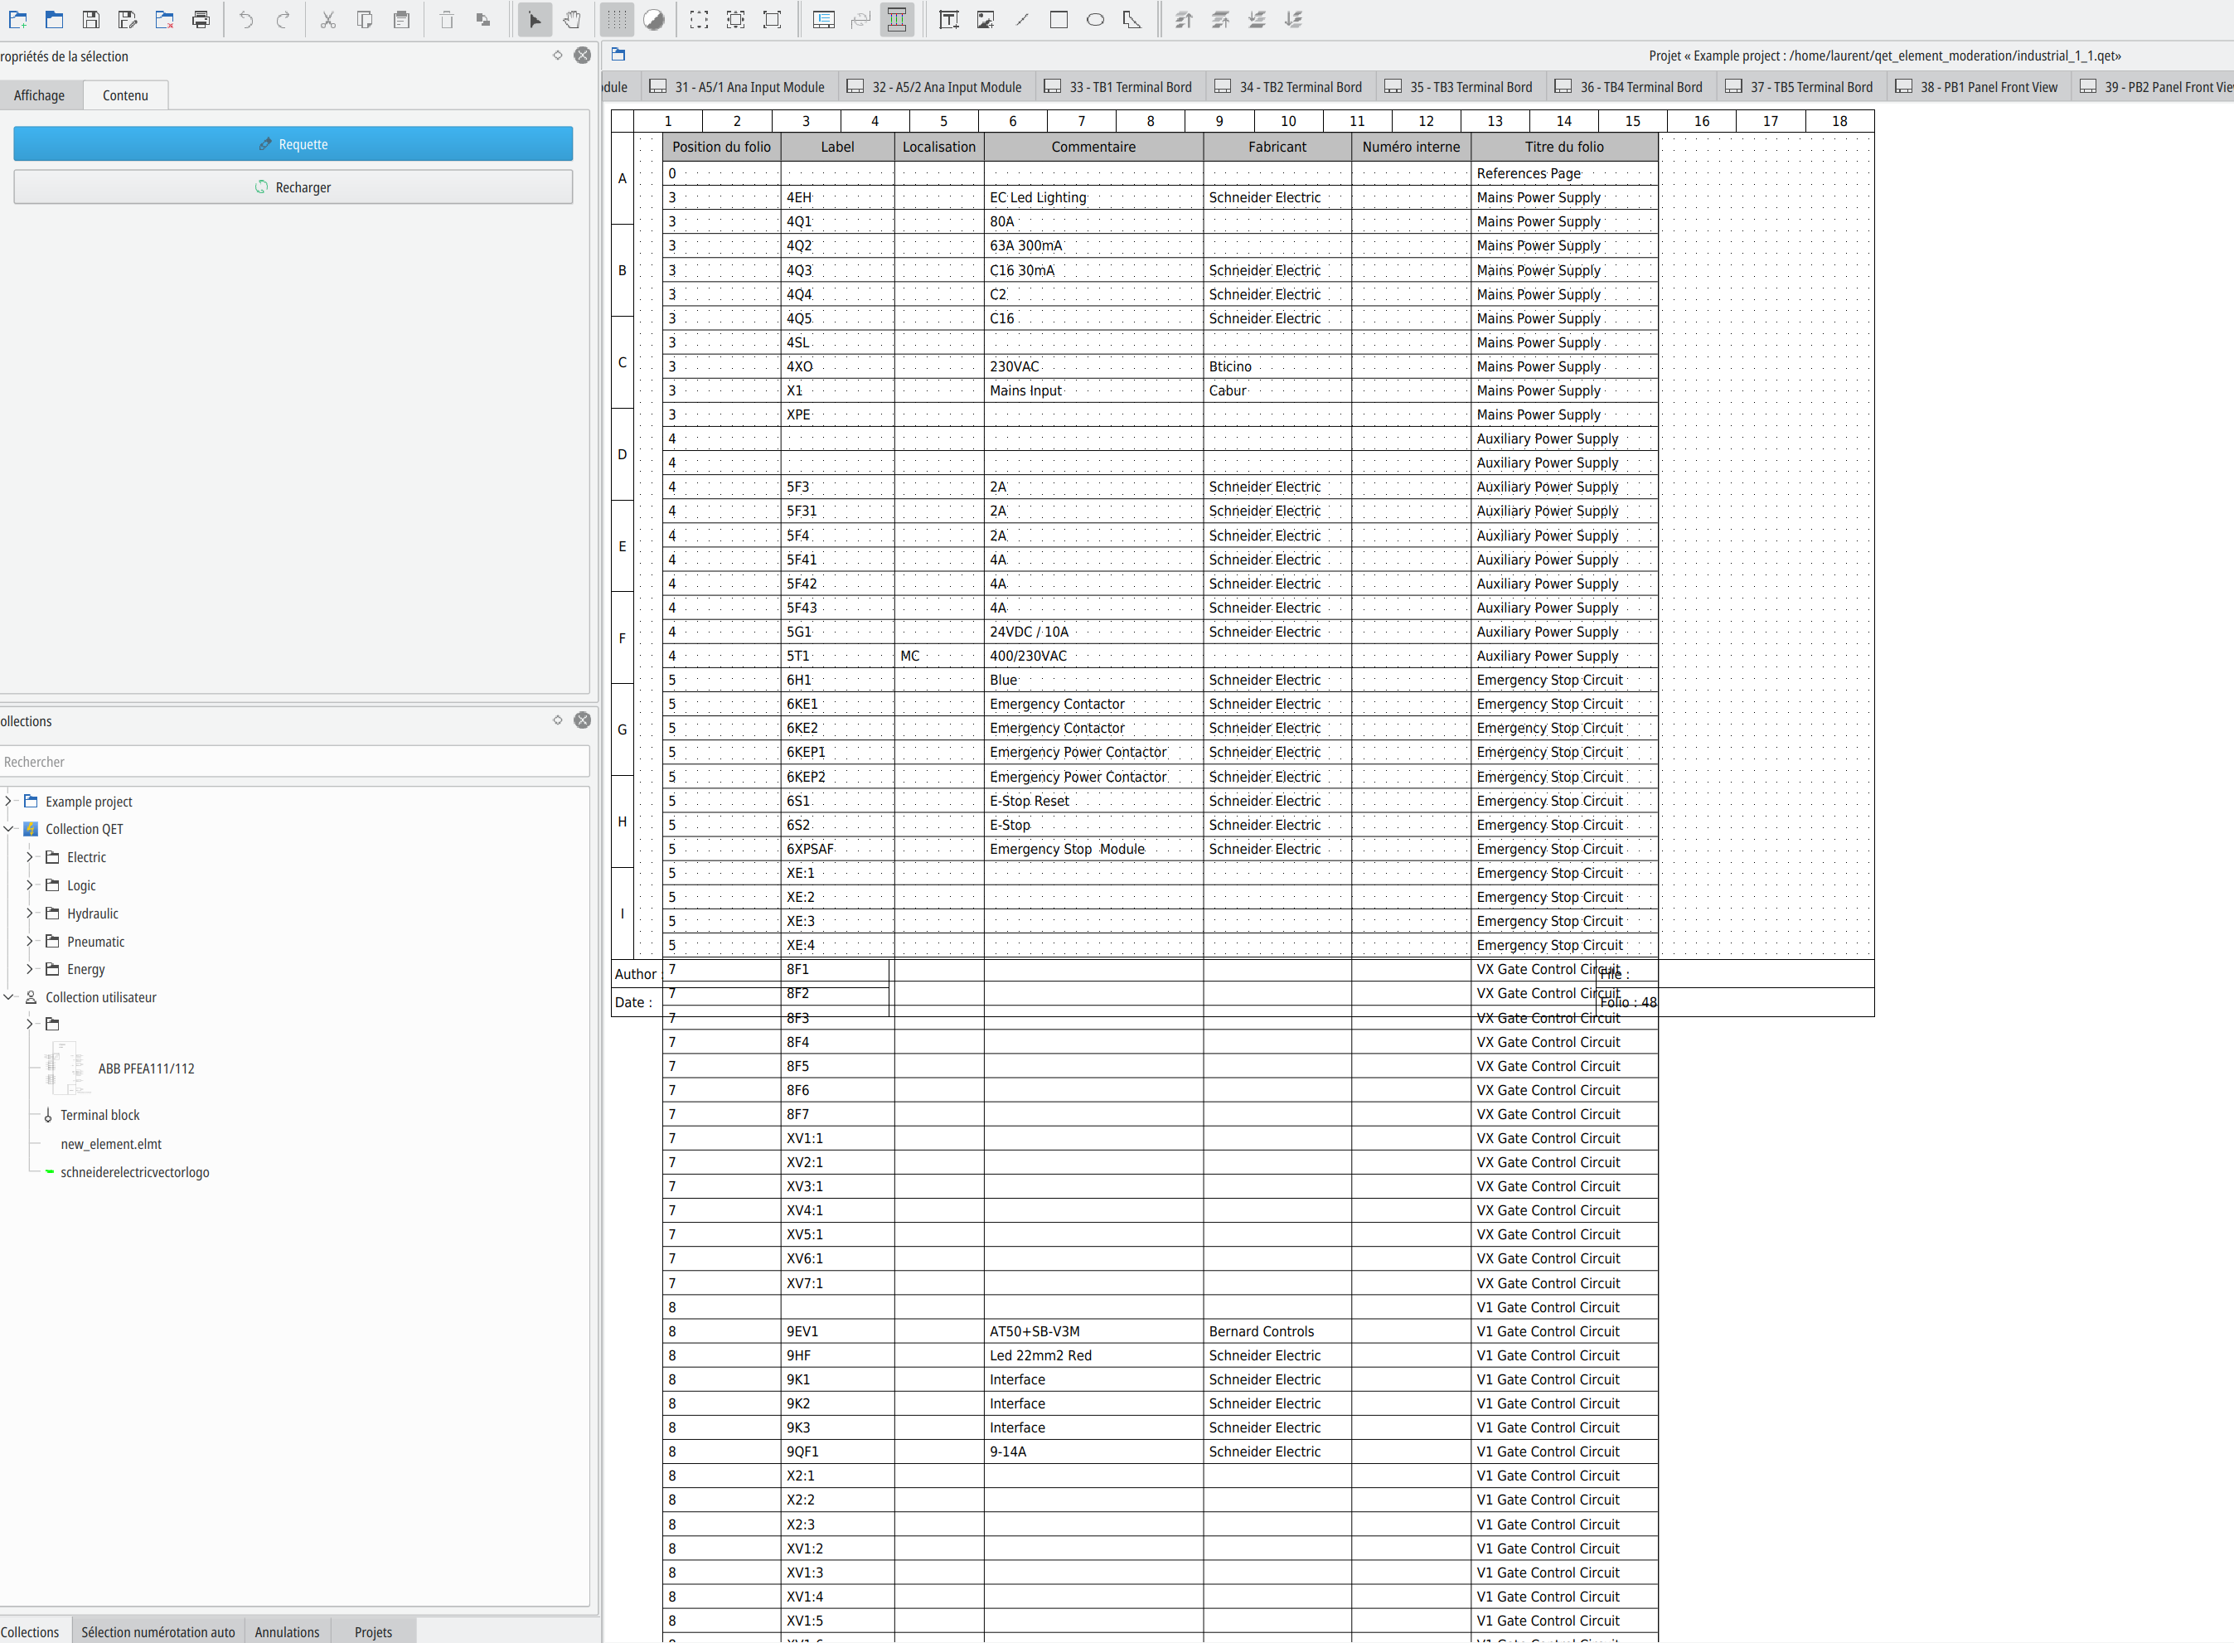Screen dimensions: 2234x1643
Task: Float the selection properties panel
Action: tap(557, 56)
